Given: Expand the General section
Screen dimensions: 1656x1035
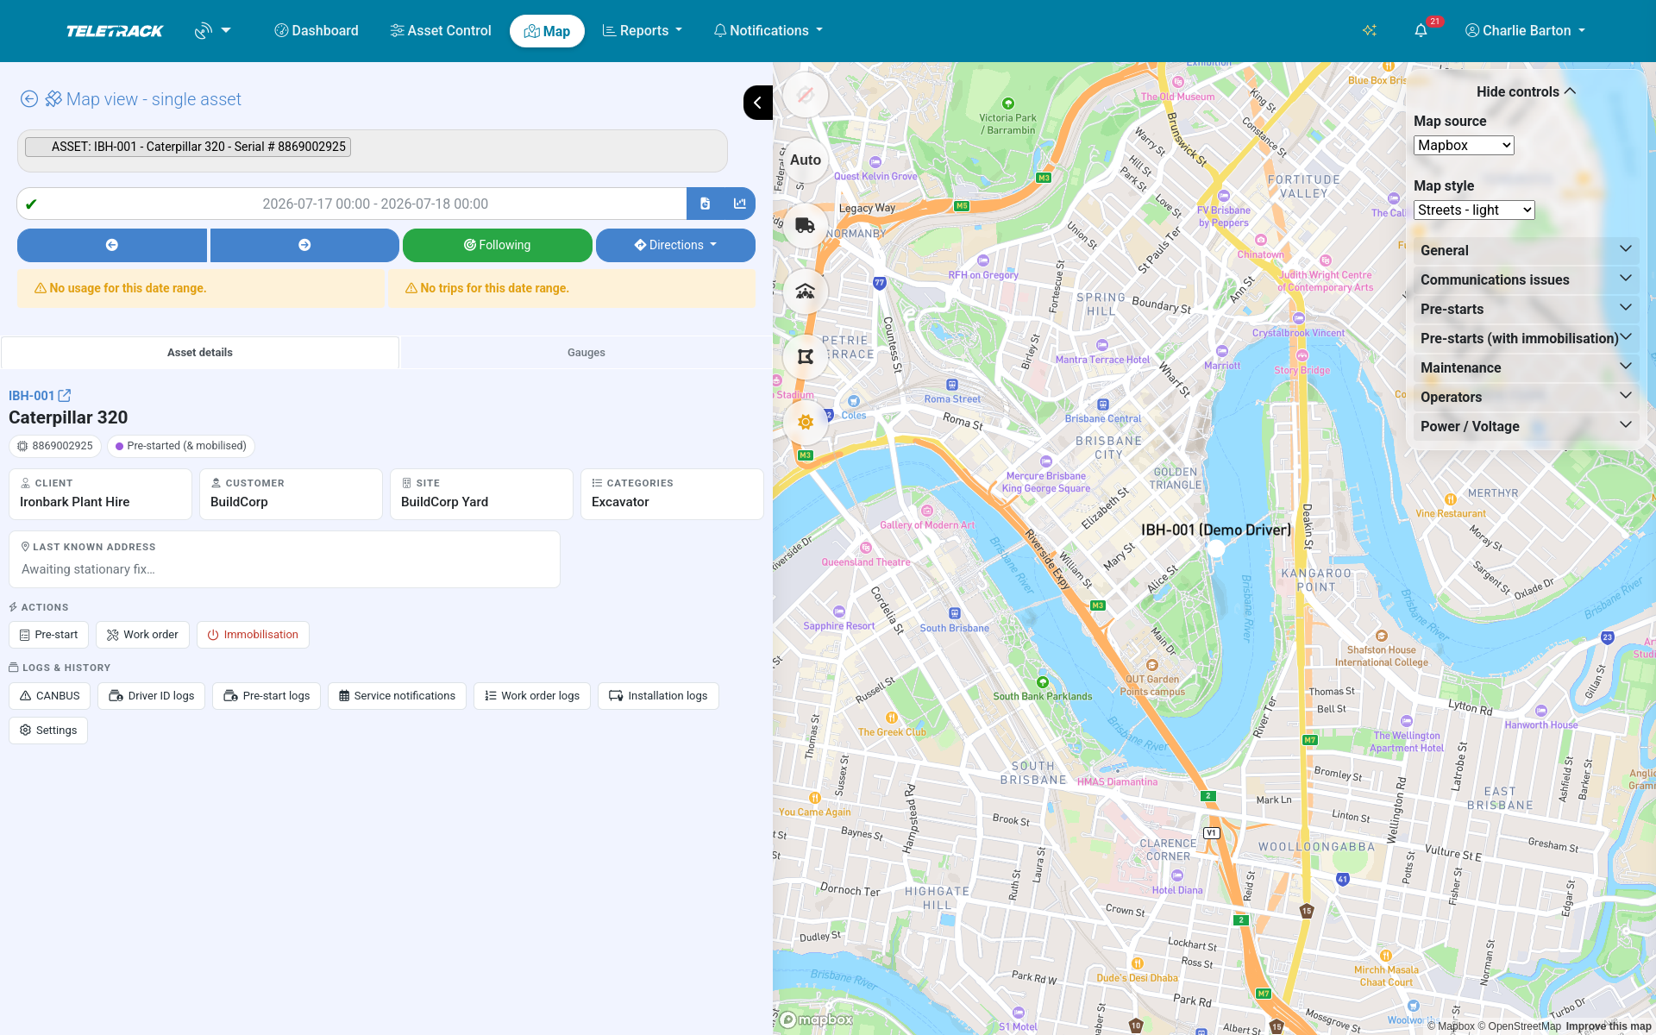Looking at the screenshot, I should (1526, 251).
